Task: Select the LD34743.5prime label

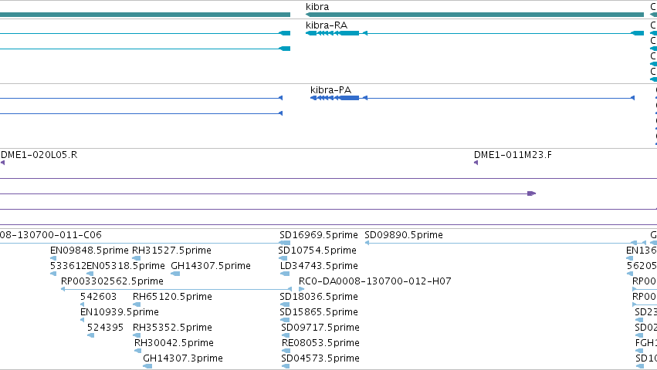Action: 319,266
